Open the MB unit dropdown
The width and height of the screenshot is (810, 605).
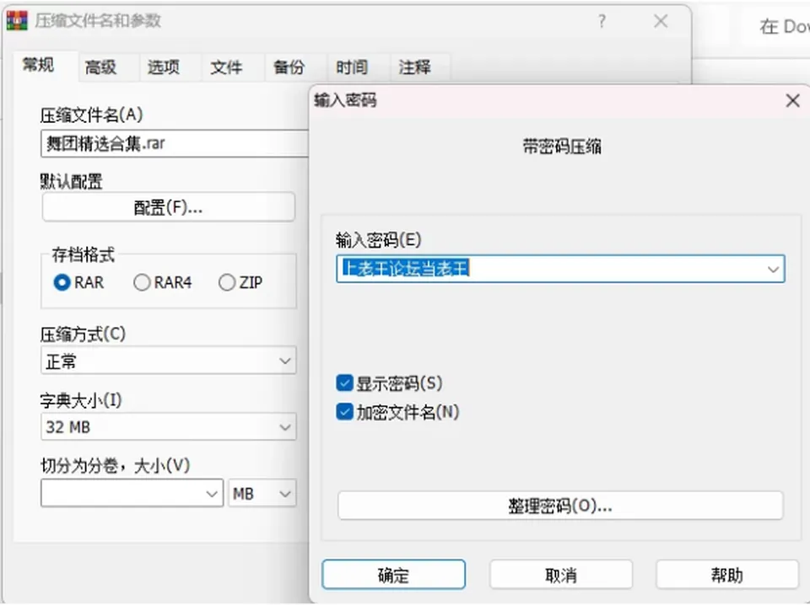click(262, 494)
